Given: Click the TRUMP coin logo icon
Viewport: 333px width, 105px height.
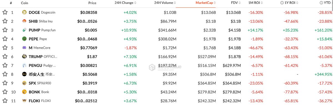Looking at the screenshot, I should [x=24, y=57].
